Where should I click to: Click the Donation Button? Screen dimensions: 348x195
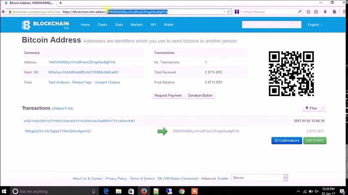tap(200, 96)
